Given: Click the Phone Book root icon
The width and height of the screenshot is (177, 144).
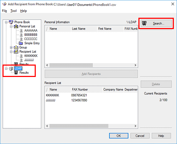Looking at the screenshot, I should [x=11, y=22].
